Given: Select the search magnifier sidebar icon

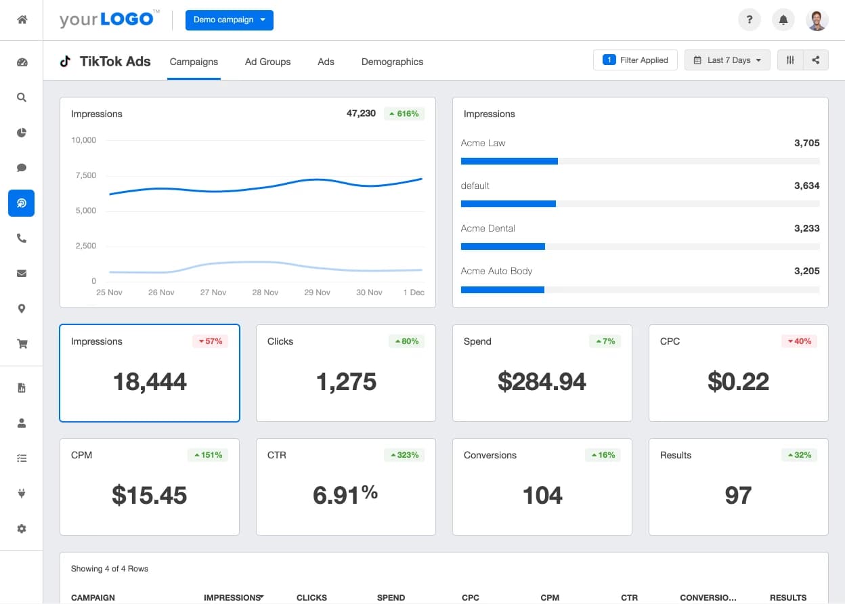Looking at the screenshot, I should tap(22, 98).
